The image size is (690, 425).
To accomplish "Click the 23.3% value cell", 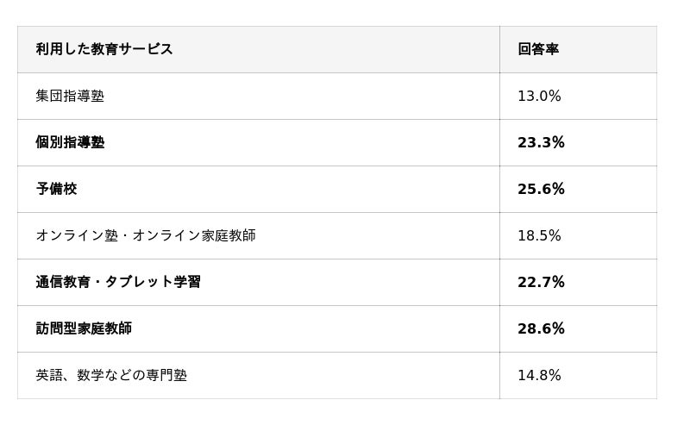I will [x=541, y=142].
